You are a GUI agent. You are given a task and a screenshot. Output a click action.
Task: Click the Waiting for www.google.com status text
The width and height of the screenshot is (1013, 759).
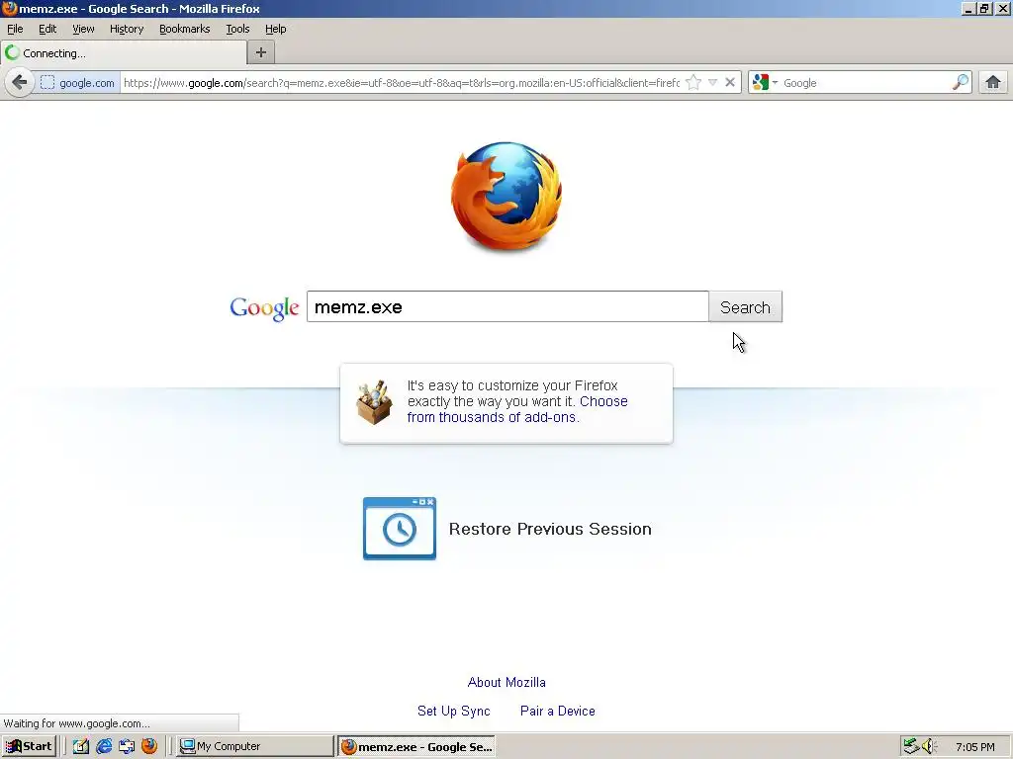[x=77, y=723]
